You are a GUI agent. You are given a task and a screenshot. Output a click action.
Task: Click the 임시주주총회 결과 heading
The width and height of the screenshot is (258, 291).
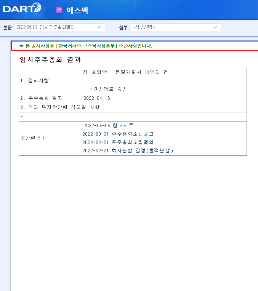[x=50, y=59]
